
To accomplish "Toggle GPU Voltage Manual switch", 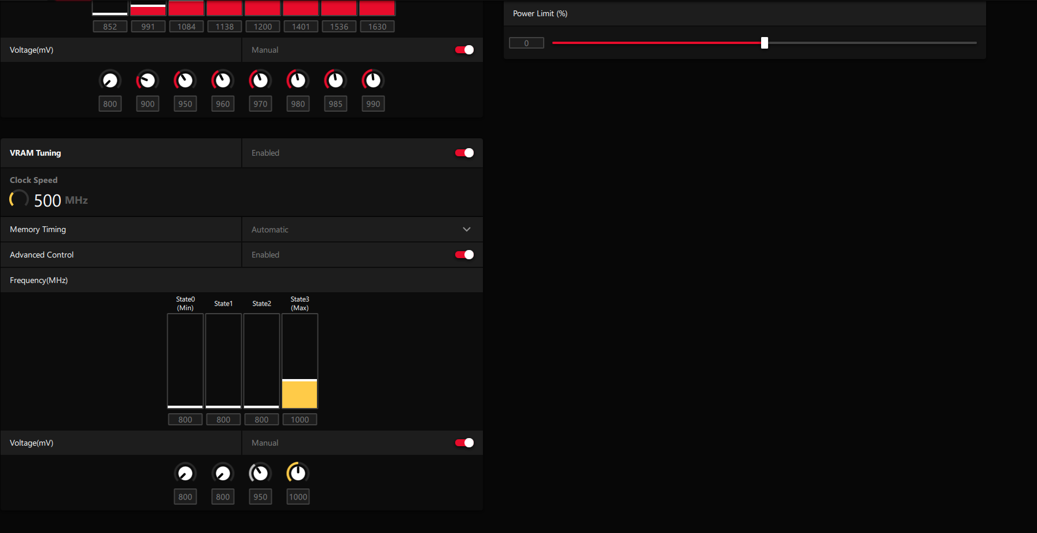I will pos(464,50).
